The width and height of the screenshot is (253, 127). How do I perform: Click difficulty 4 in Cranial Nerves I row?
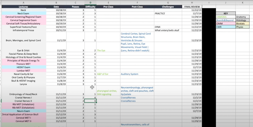(90, 98)
